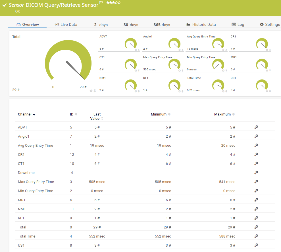Image resolution: width=281 pixels, height=252 pixels.
Task: Open the gear icon on the CT1 gauge
Action: (x=136, y=70)
